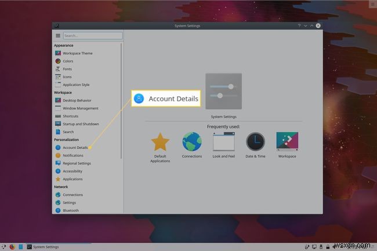The height and width of the screenshot is (251, 377).
Task: Click the "Shortcuts" label
Action: click(70, 116)
